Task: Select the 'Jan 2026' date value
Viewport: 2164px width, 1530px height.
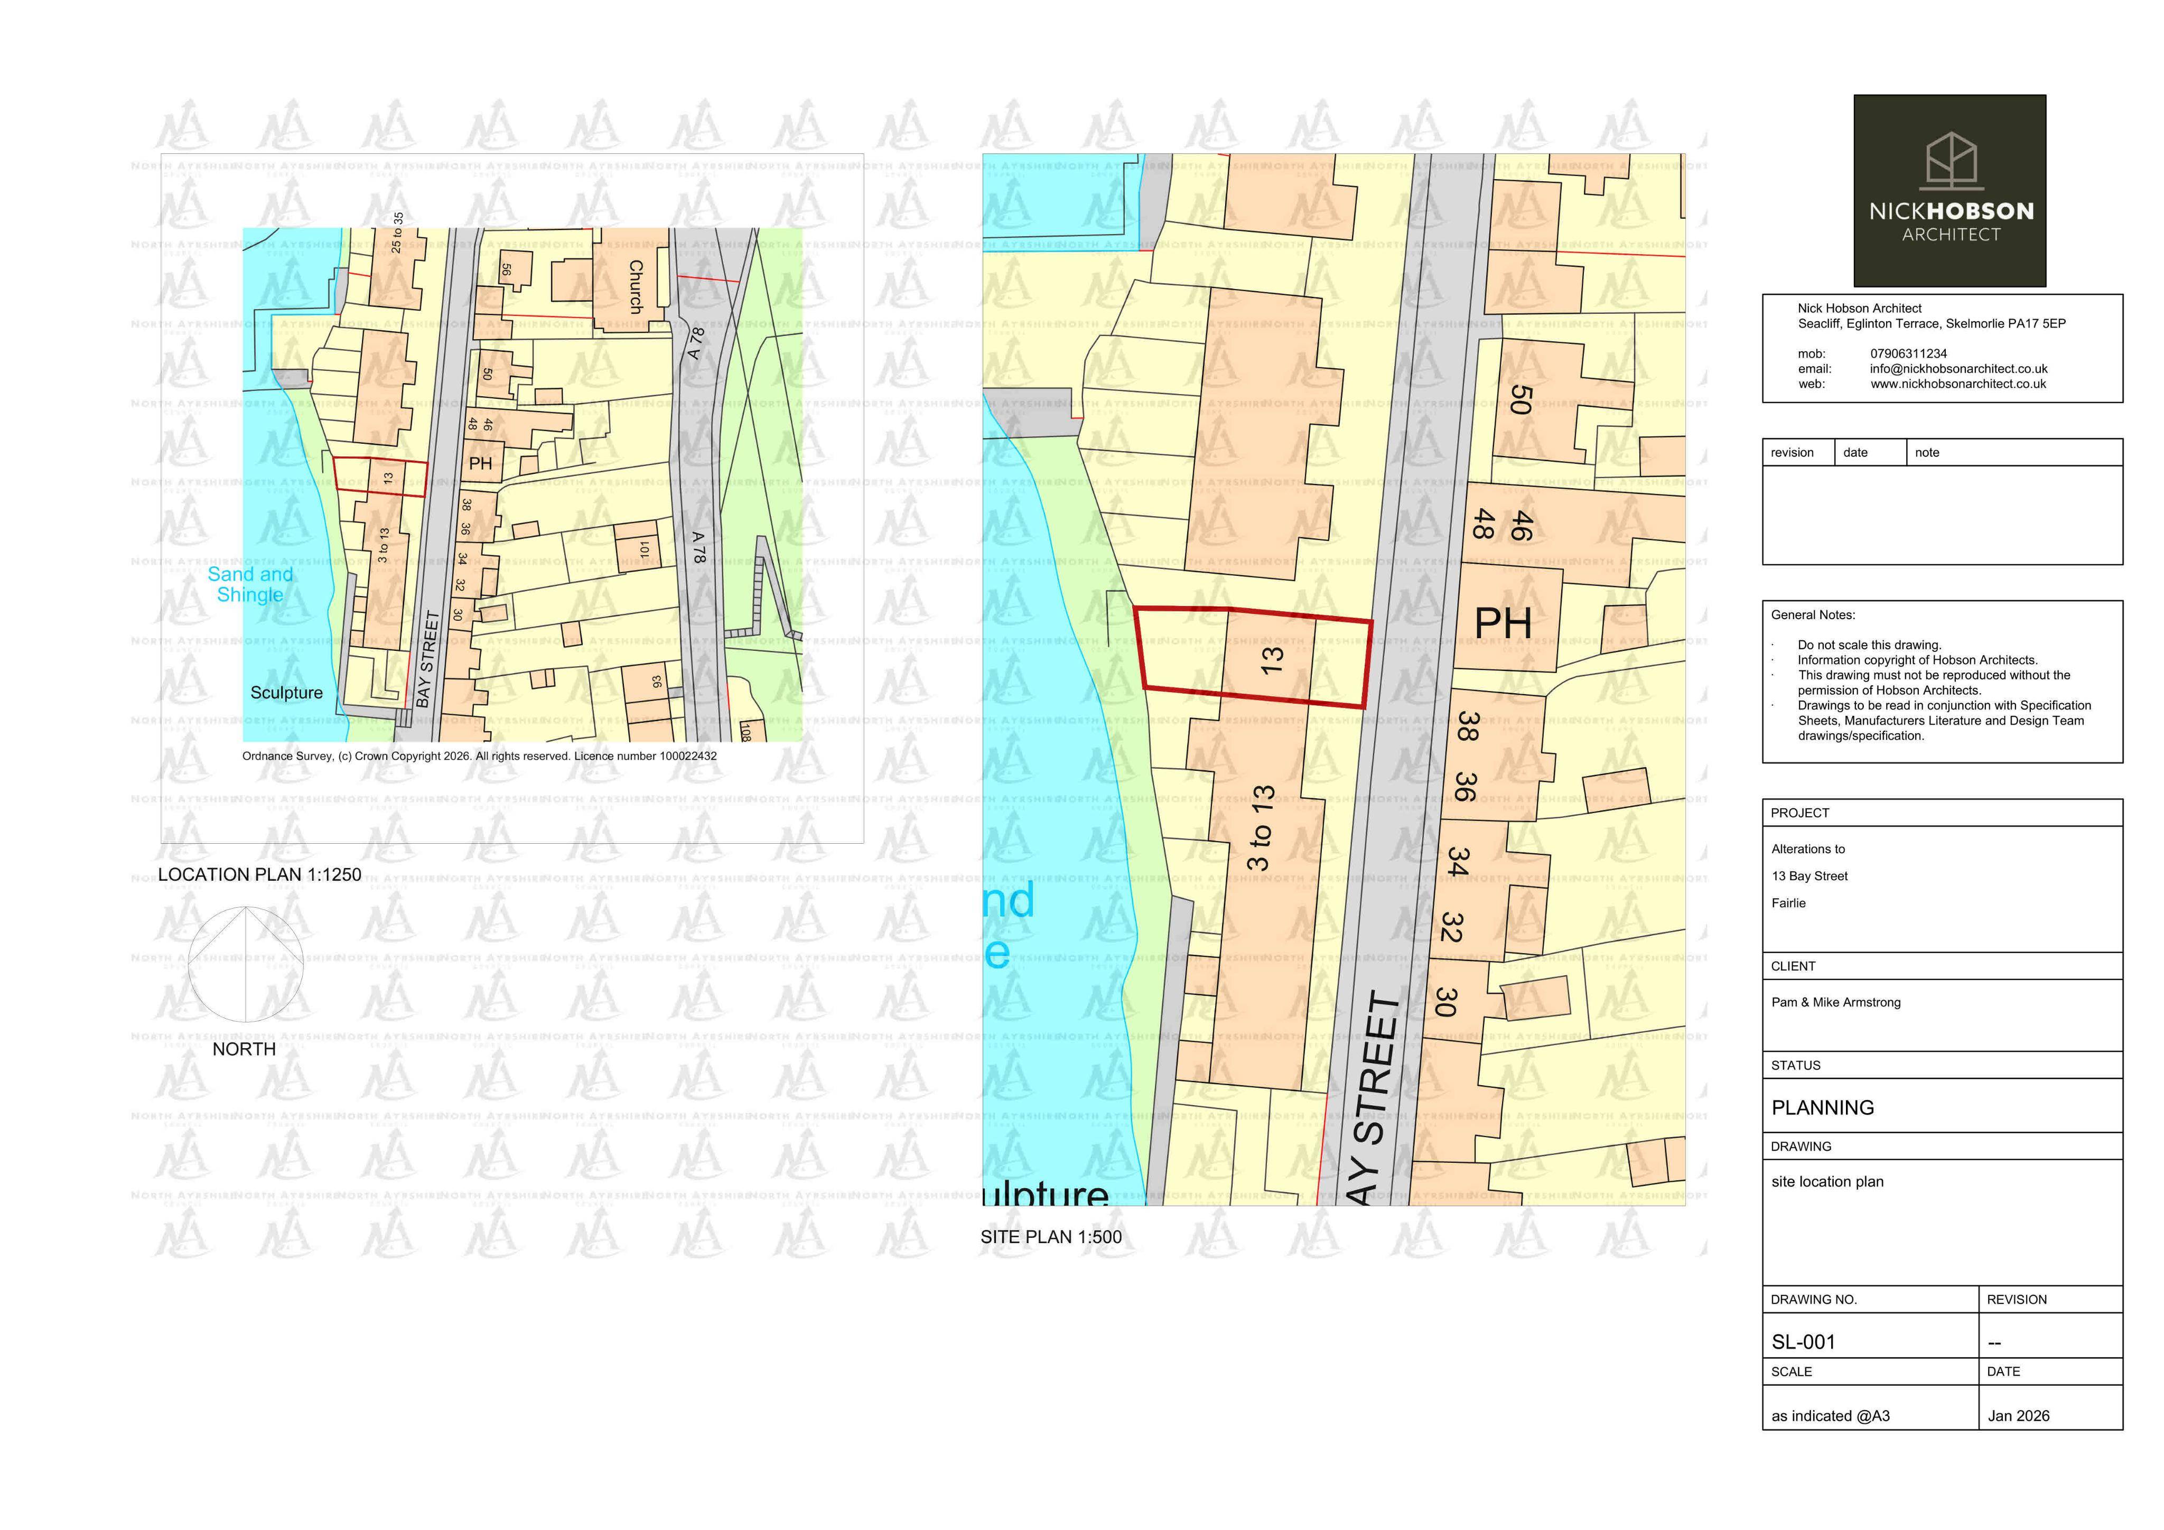Action: coord(2018,1416)
